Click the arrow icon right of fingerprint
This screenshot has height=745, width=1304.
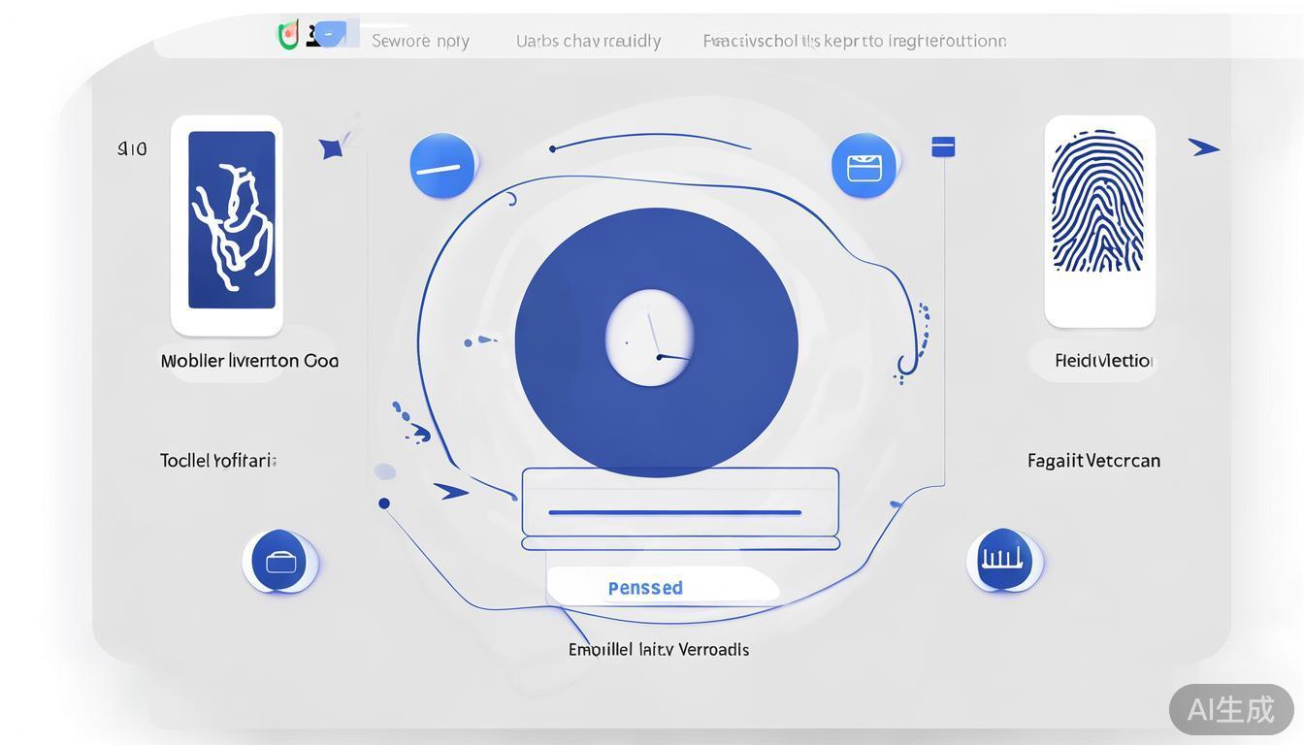(1203, 147)
